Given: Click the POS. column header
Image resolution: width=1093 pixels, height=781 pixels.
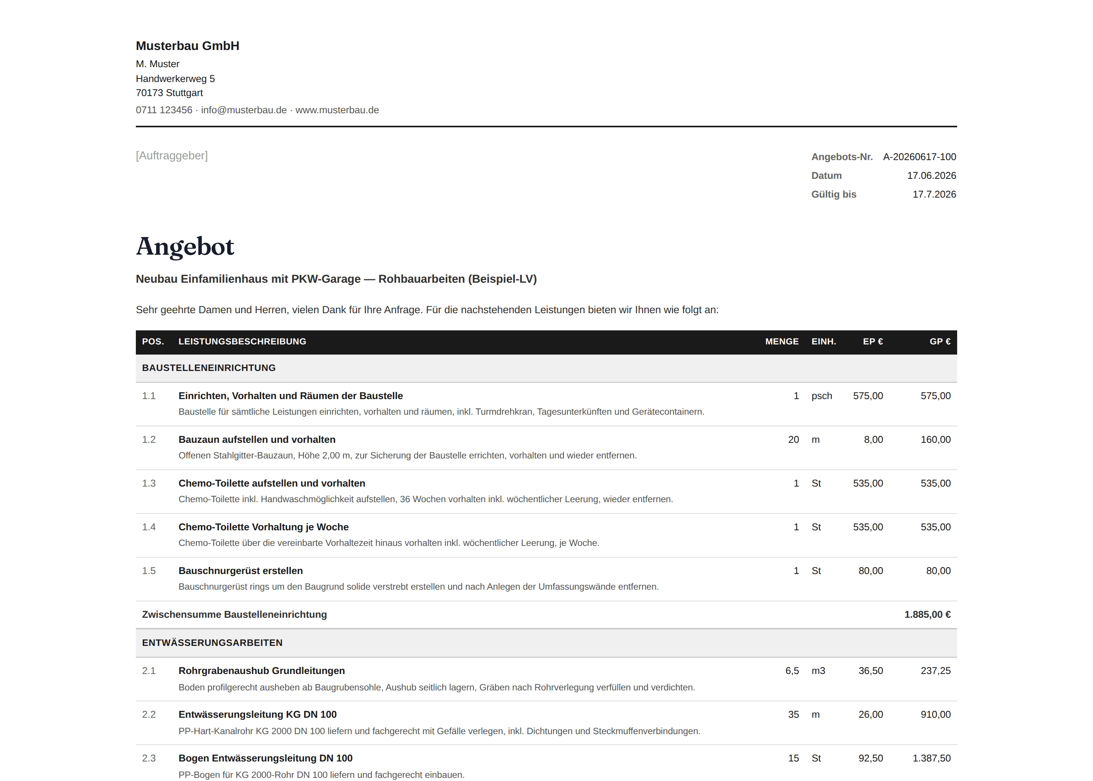Looking at the screenshot, I should [153, 341].
